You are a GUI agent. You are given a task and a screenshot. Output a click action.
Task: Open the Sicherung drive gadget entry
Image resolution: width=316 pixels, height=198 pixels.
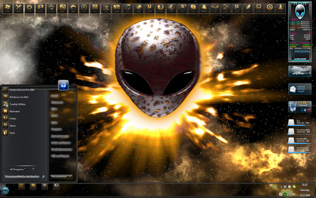(299, 149)
